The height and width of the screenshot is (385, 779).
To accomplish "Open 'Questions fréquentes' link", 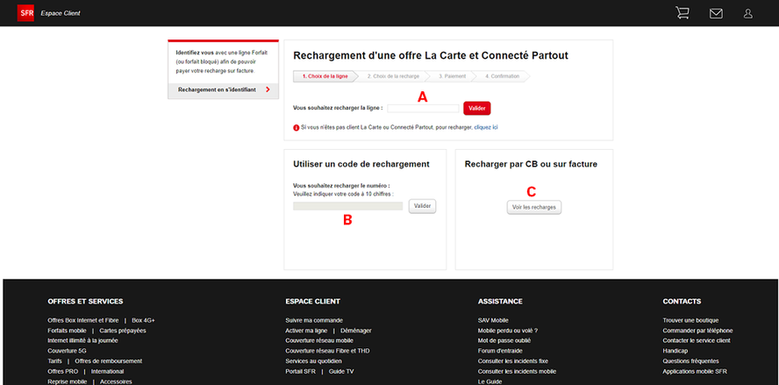I will pos(690,361).
